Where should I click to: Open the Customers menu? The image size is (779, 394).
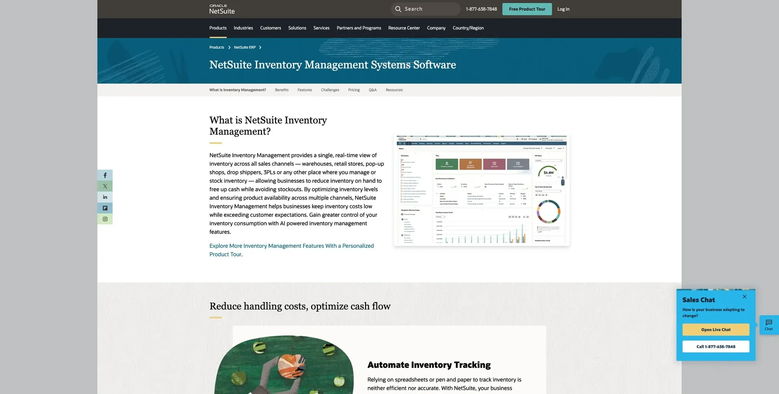(x=270, y=28)
